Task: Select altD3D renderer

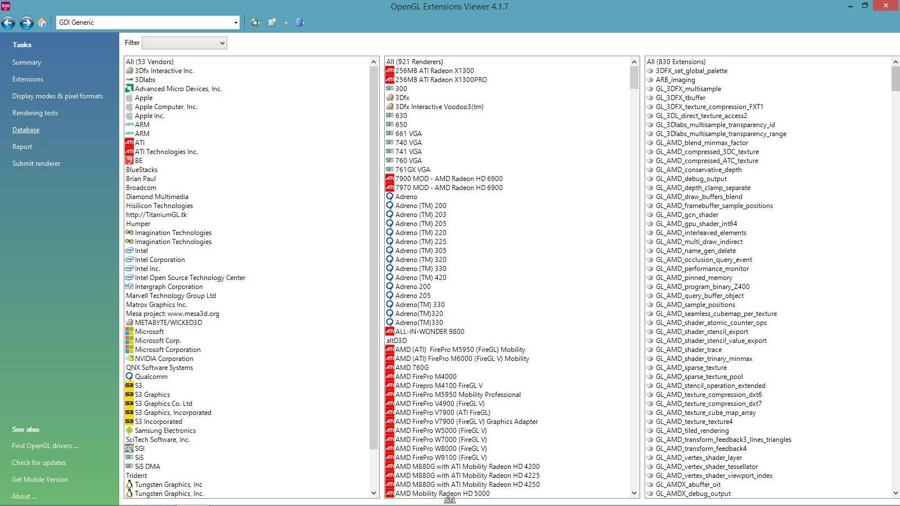Action: tap(396, 341)
